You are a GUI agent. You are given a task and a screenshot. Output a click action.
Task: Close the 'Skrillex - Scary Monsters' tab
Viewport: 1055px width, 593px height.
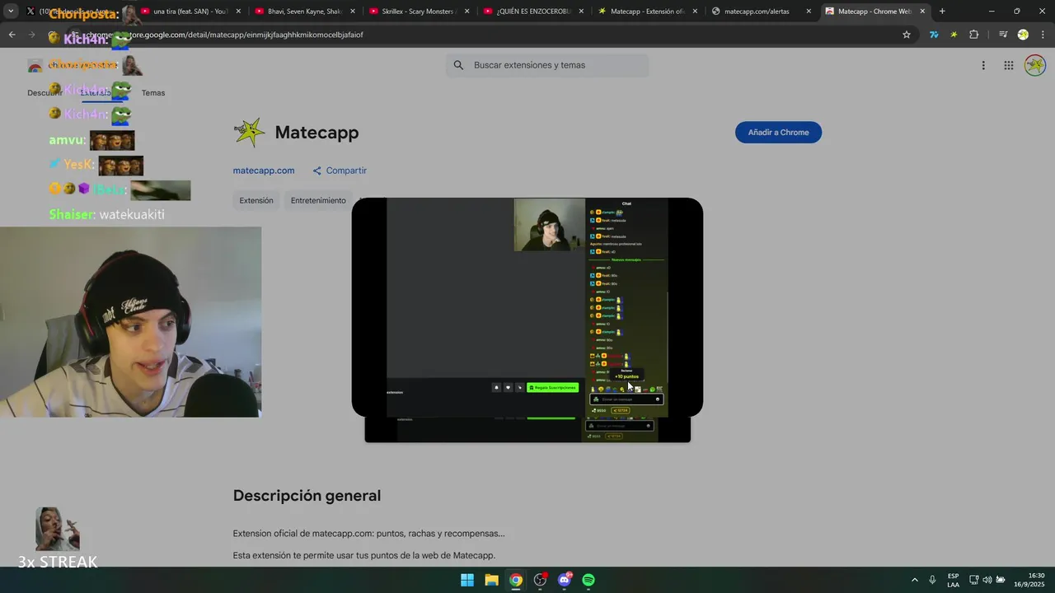[466, 12]
